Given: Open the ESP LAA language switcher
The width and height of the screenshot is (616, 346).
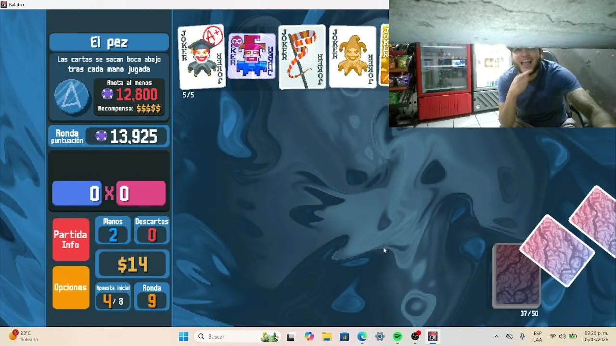Looking at the screenshot, I should point(538,337).
